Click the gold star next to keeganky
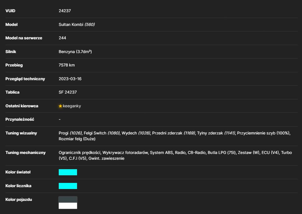 60,106
